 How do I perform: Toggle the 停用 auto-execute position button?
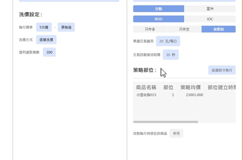pyautogui.click(x=176, y=134)
